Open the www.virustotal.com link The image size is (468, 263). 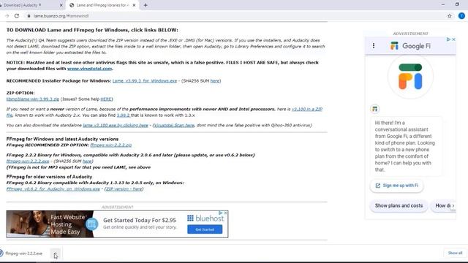pos(89,69)
